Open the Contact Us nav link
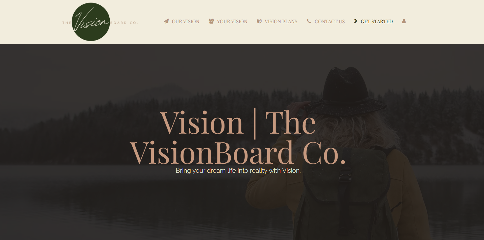The height and width of the screenshot is (240, 484). click(330, 21)
